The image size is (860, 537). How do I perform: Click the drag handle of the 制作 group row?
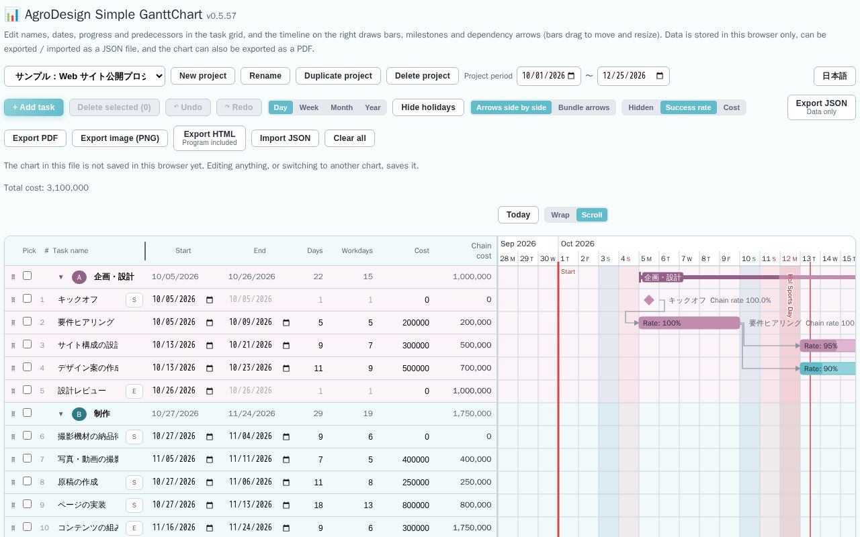click(13, 414)
